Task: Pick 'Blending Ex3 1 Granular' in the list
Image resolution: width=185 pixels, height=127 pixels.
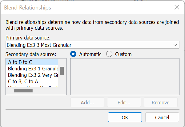Action: tap(33, 69)
